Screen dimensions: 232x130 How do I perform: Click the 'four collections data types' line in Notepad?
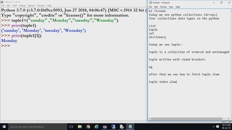point(184,18)
